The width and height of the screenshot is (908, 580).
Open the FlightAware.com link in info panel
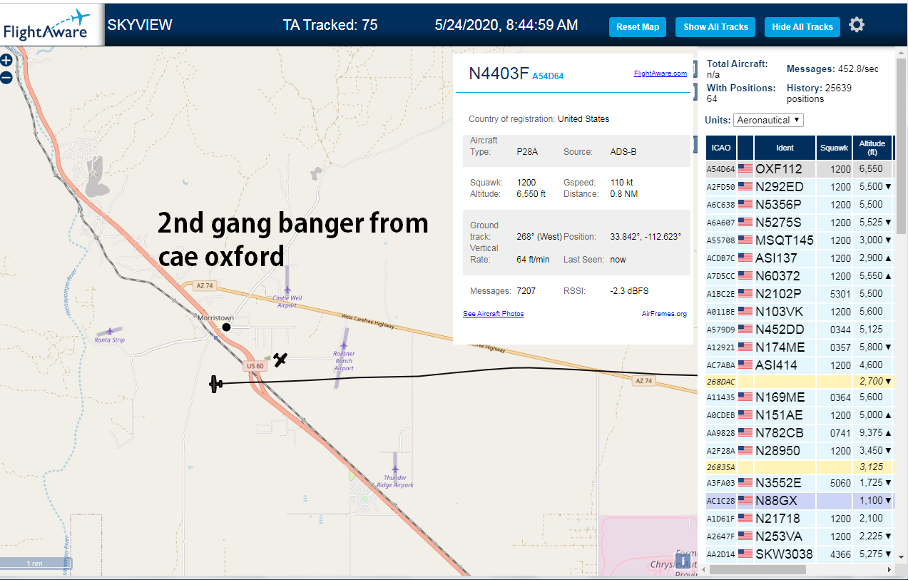pyautogui.click(x=660, y=73)
